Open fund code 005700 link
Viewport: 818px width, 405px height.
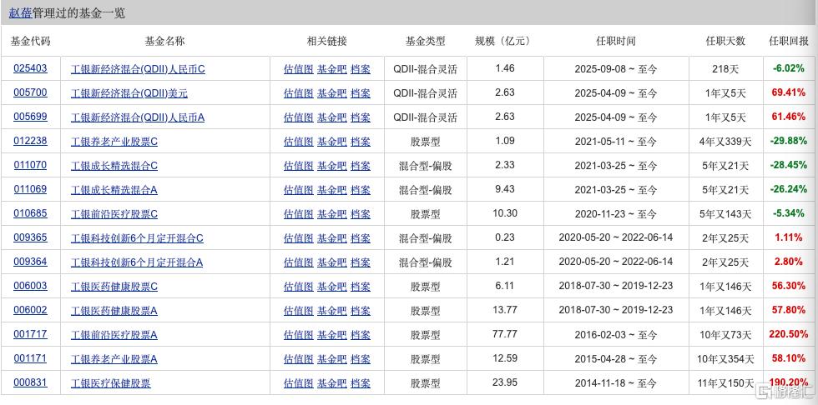point(30,92)
